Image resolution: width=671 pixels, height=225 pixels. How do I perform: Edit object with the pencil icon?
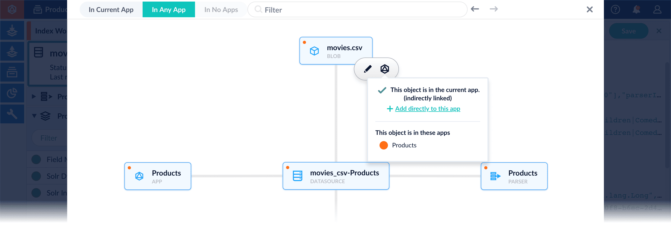368,69
